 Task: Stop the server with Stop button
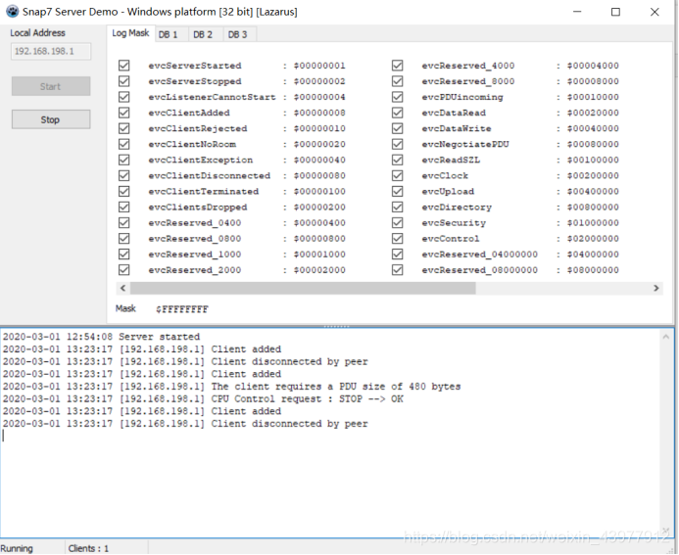pos(51,119)
